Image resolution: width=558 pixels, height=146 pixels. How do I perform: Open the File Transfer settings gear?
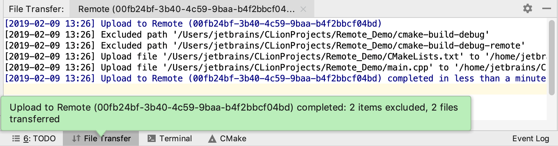point(527,8)
